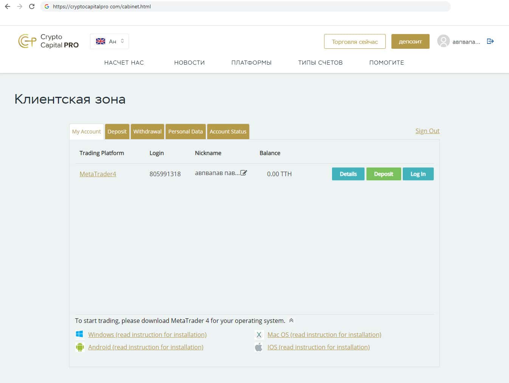Click the blue Details button

348,174
